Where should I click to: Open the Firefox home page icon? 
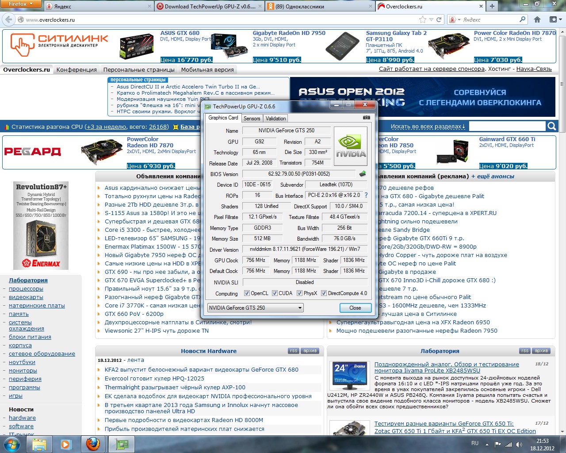coord(537,19)
